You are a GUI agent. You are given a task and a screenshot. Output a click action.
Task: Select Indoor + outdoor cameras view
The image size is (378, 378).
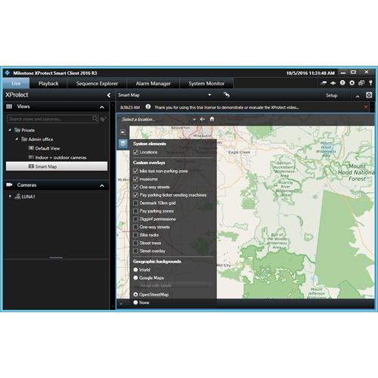[60, 157]
